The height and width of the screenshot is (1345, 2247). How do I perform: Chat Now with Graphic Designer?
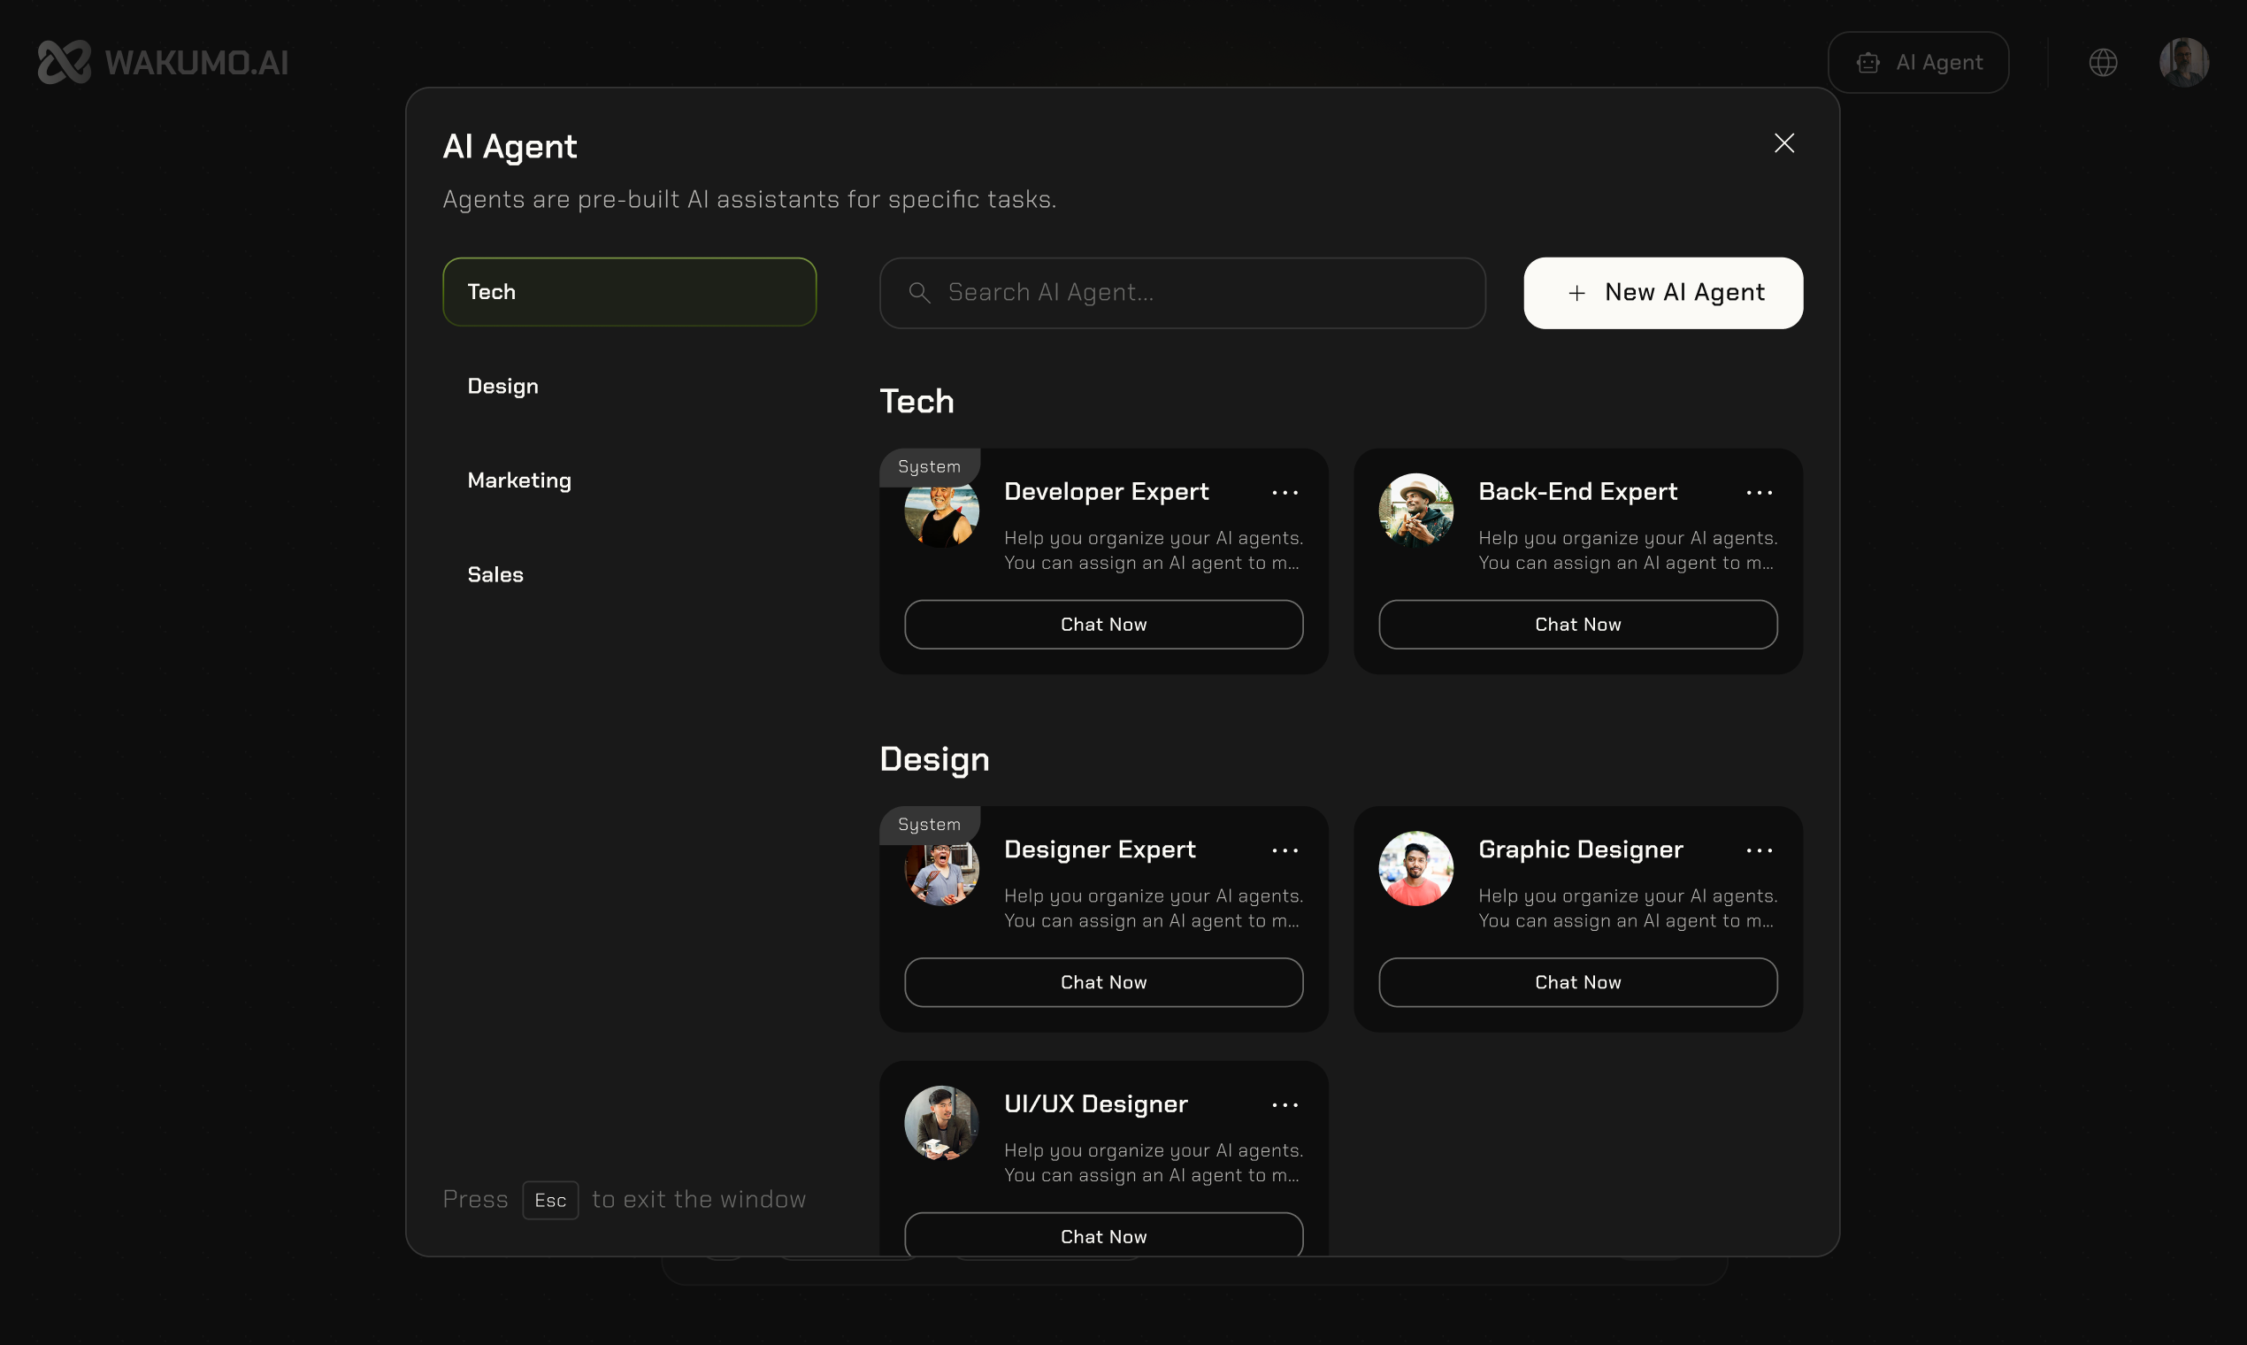point(1576,982)
